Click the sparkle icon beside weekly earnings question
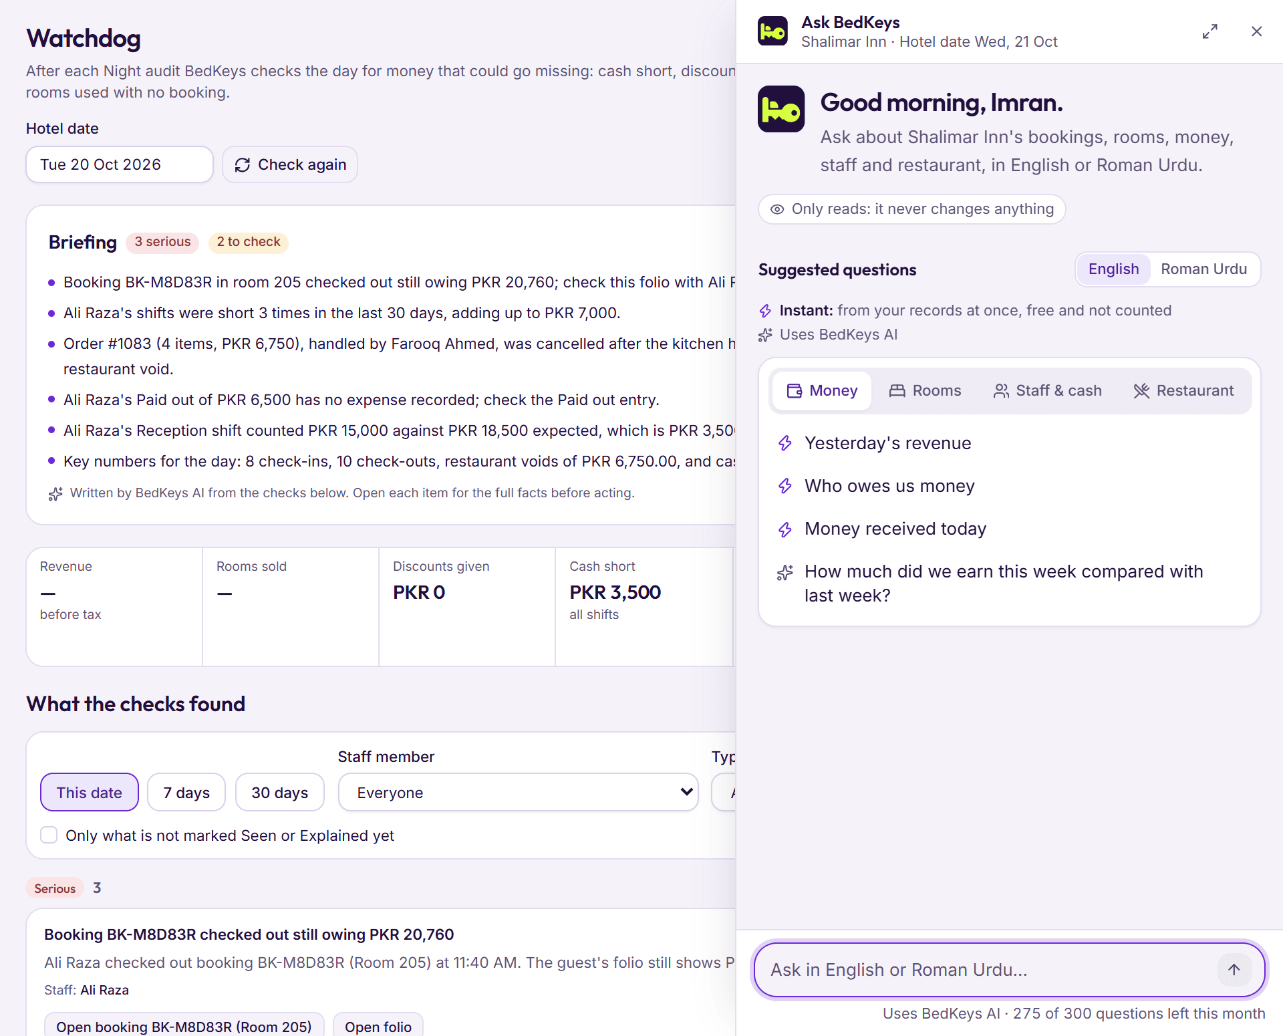This screenshot has height=1036, width=1283. pyautogui.click(x=785, y=572)
